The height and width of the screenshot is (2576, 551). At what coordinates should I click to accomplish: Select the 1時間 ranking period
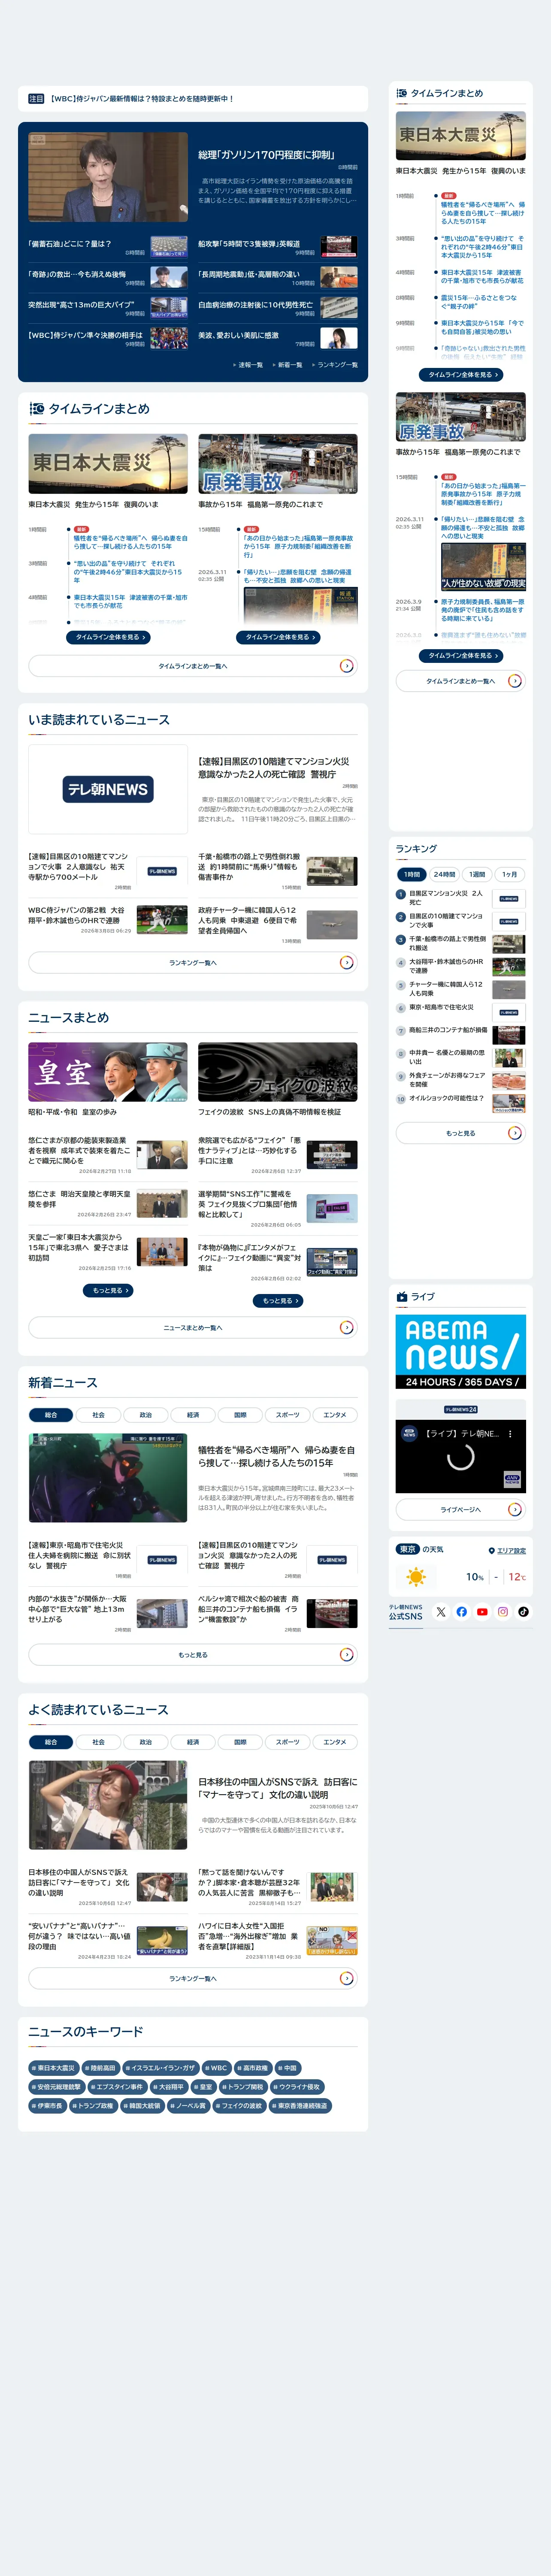[412, 874]
